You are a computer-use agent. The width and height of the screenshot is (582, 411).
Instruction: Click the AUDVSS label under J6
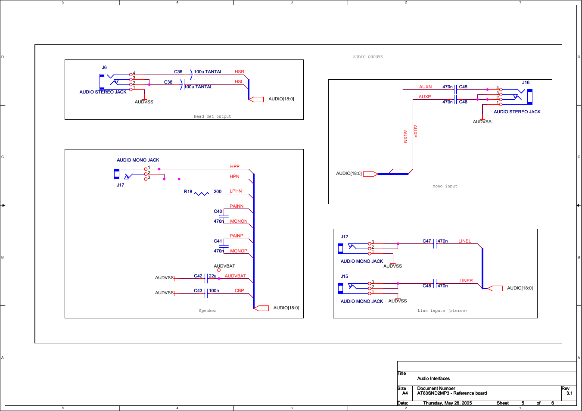(x=144, y=102)
